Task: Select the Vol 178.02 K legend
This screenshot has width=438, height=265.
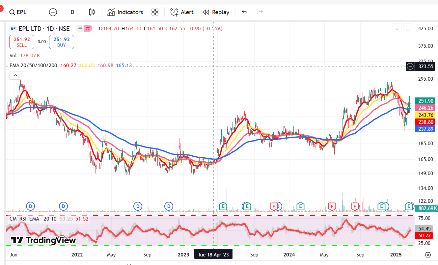Action: point(25,55)
